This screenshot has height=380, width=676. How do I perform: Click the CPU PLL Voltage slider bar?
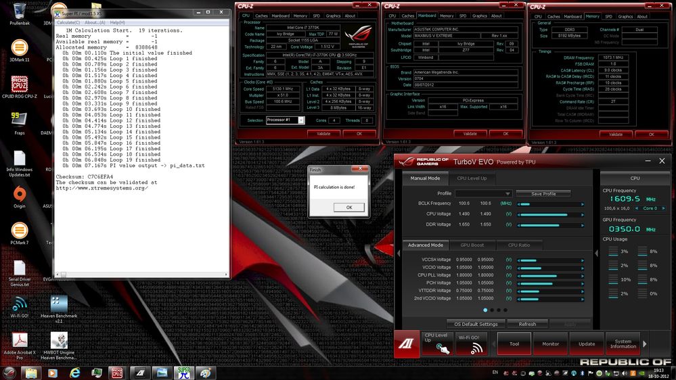[551, 276]
